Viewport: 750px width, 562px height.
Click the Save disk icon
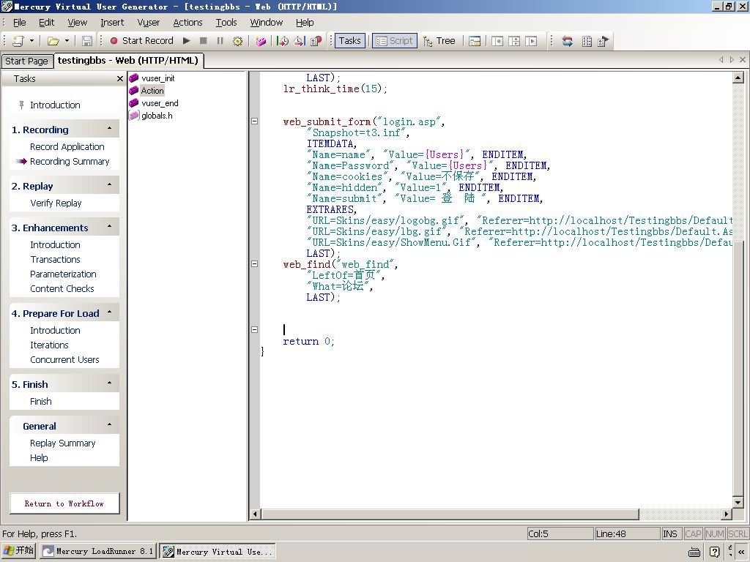click(87, 41)
